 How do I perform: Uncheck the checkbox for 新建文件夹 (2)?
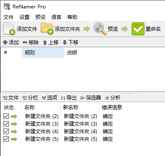[x=6, y=116]
